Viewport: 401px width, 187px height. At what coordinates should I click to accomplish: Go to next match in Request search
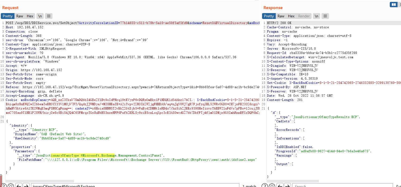(x=26, y=186)
